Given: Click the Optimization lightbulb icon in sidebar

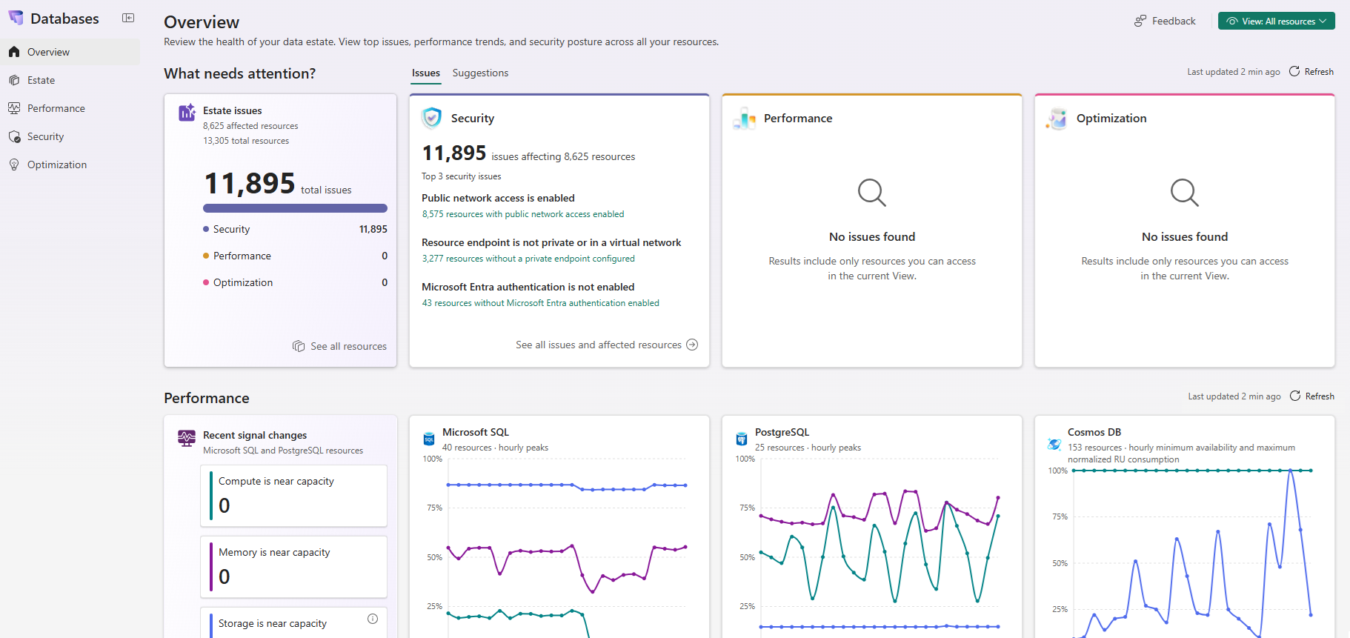Looking at the screenshot, I should tap(14, 165).
